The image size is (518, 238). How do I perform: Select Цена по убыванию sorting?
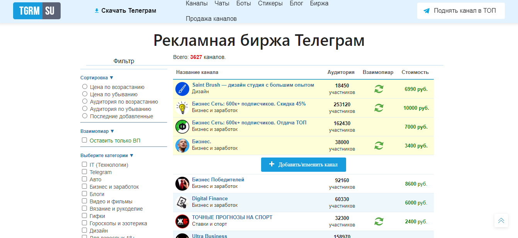(x=85, y=94)
